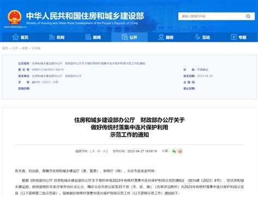
Task: Click 文件库 in the breadcrumb trail
Action: pos(36,48)
